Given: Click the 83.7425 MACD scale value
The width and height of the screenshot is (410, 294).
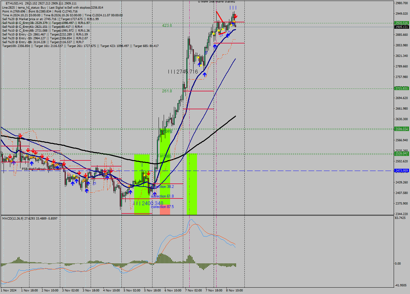Looking at the screenshot, I should click(400, 218).
